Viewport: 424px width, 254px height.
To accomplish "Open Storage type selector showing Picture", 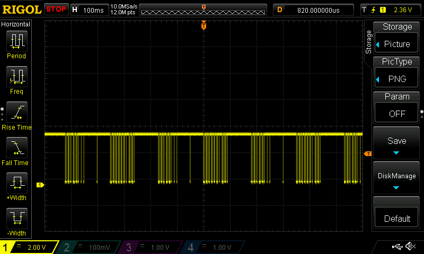I will pyautogui.click(x=396, y=44).
